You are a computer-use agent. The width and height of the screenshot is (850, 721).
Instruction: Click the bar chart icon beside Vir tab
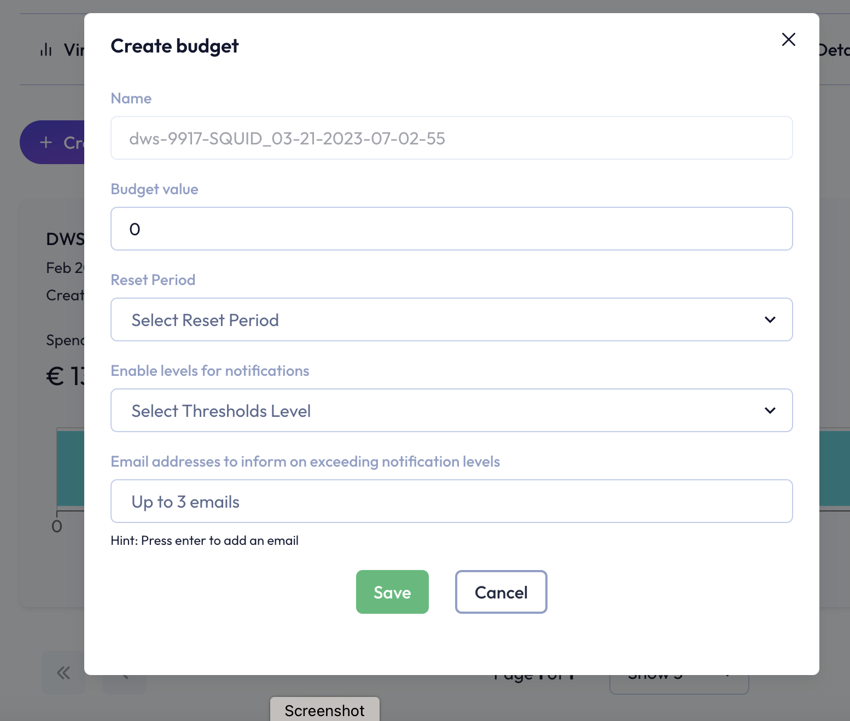coord(46,50)
